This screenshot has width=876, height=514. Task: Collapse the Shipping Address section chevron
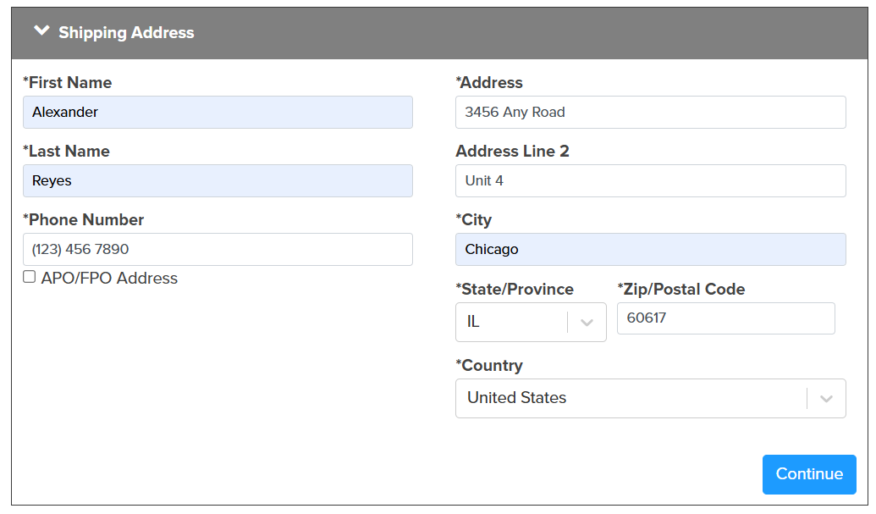point(42,30)
